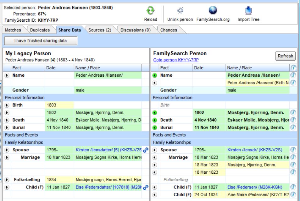Image resolution: width=300 pixels, height=201 pixels.
Task: Click green arrow for FamilySearch Death row
Action: [x=155, y=120]
